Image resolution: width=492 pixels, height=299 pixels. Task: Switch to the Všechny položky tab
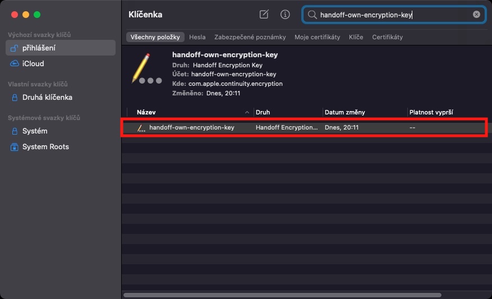point(155,37)
